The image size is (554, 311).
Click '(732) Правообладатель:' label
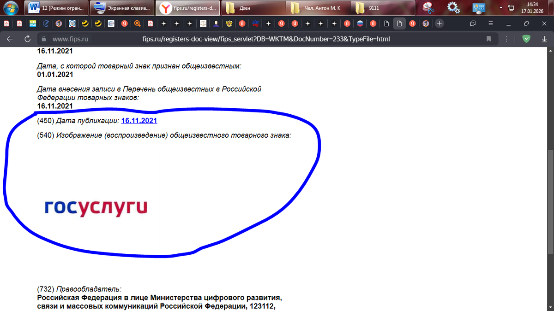79,289
